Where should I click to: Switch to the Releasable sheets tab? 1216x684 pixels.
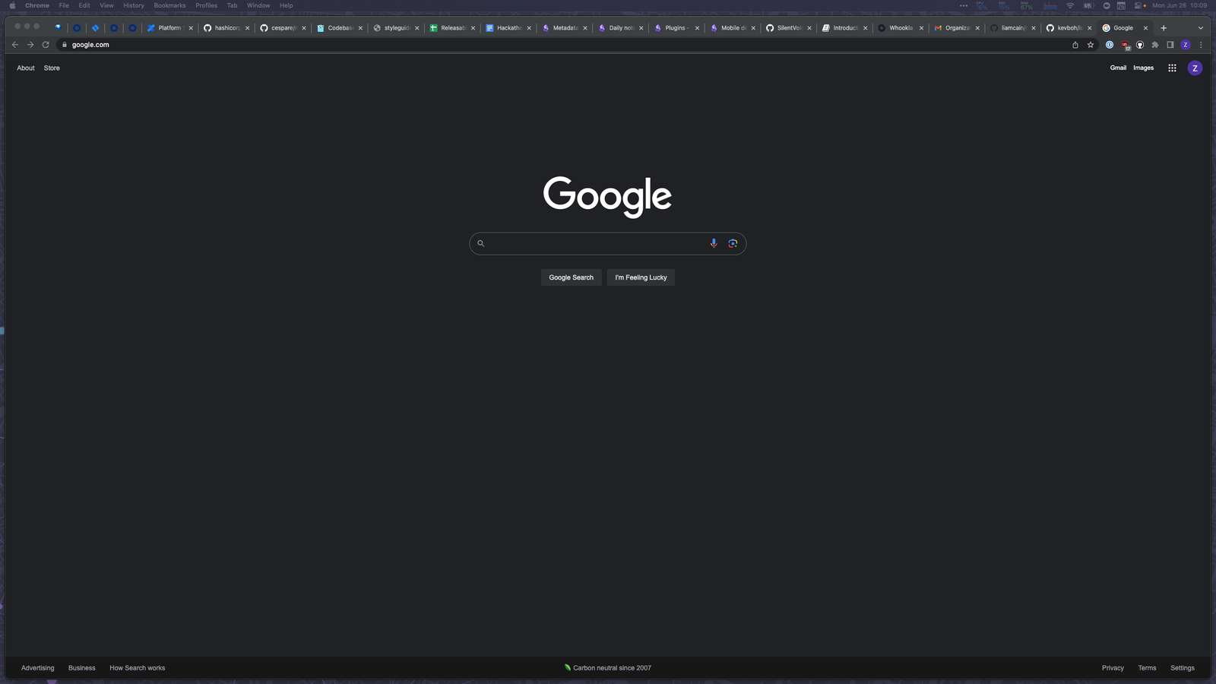(452, 28)
